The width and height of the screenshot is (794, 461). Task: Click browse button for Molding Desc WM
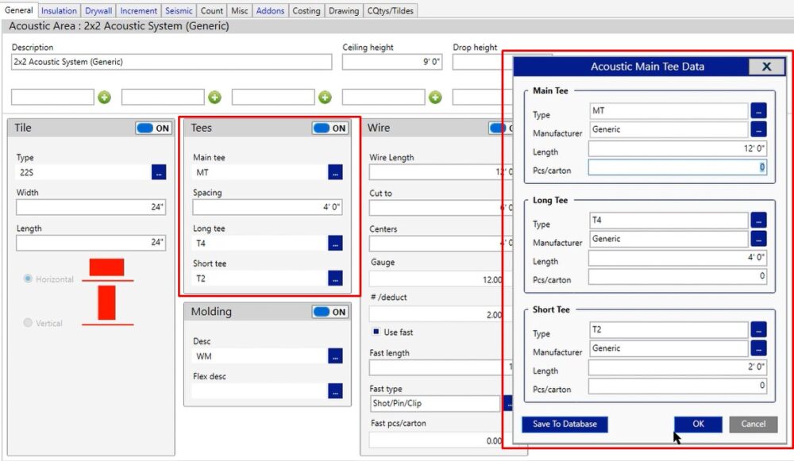click(x=335, y=356)
